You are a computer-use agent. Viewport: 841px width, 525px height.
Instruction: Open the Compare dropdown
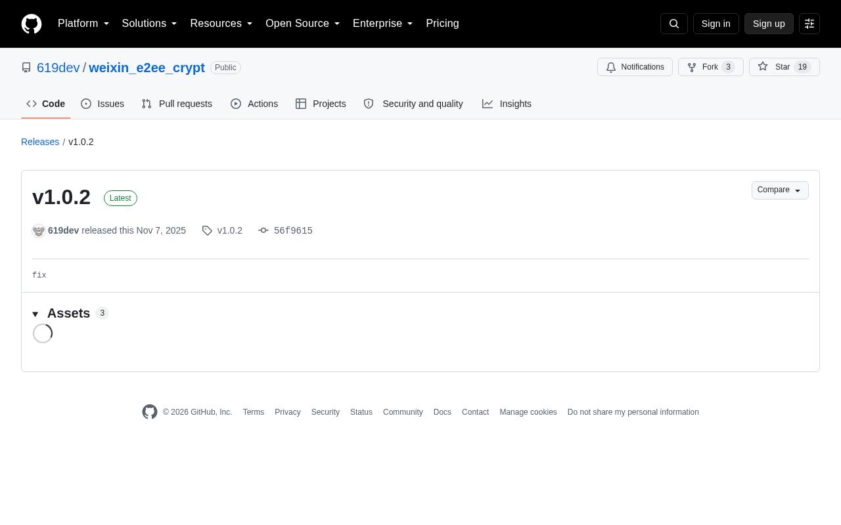pyautogui.click(x=780, y=190)
